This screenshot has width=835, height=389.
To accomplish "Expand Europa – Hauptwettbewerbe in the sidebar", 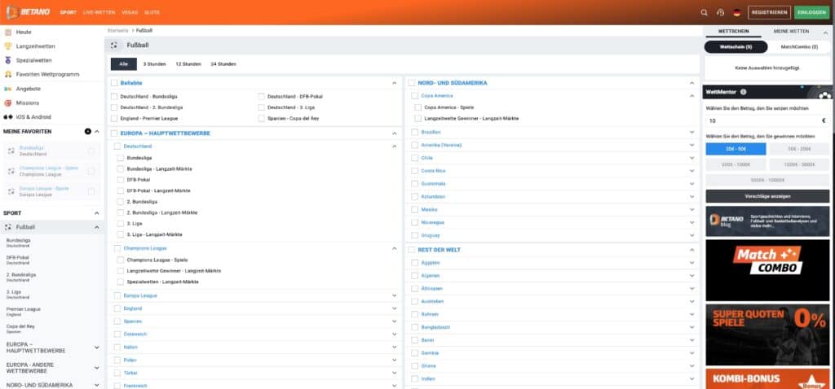I will click(x=97, y=347).
